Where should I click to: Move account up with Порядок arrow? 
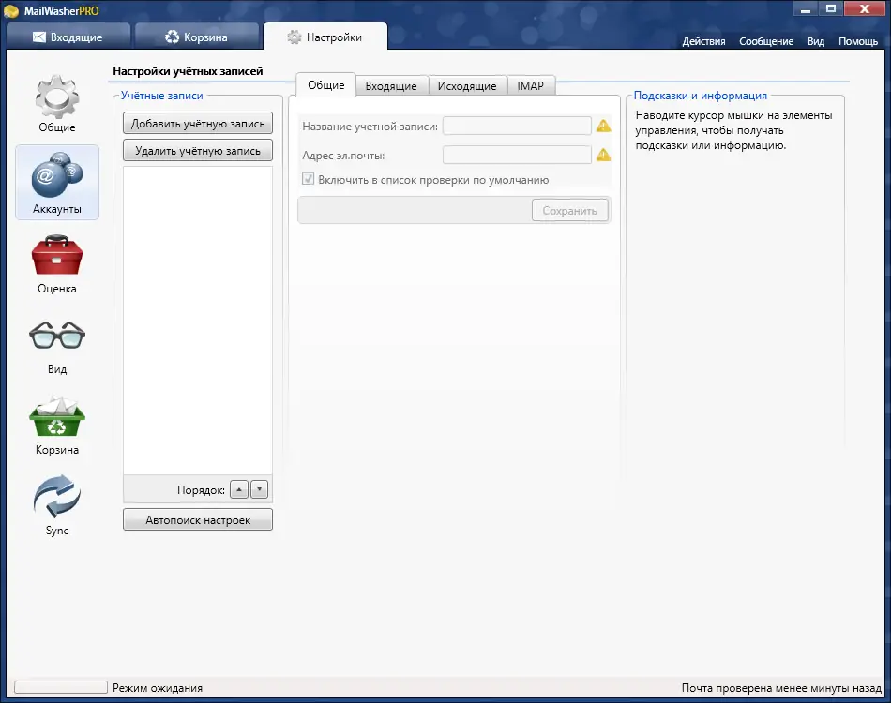tap(239, 489)
